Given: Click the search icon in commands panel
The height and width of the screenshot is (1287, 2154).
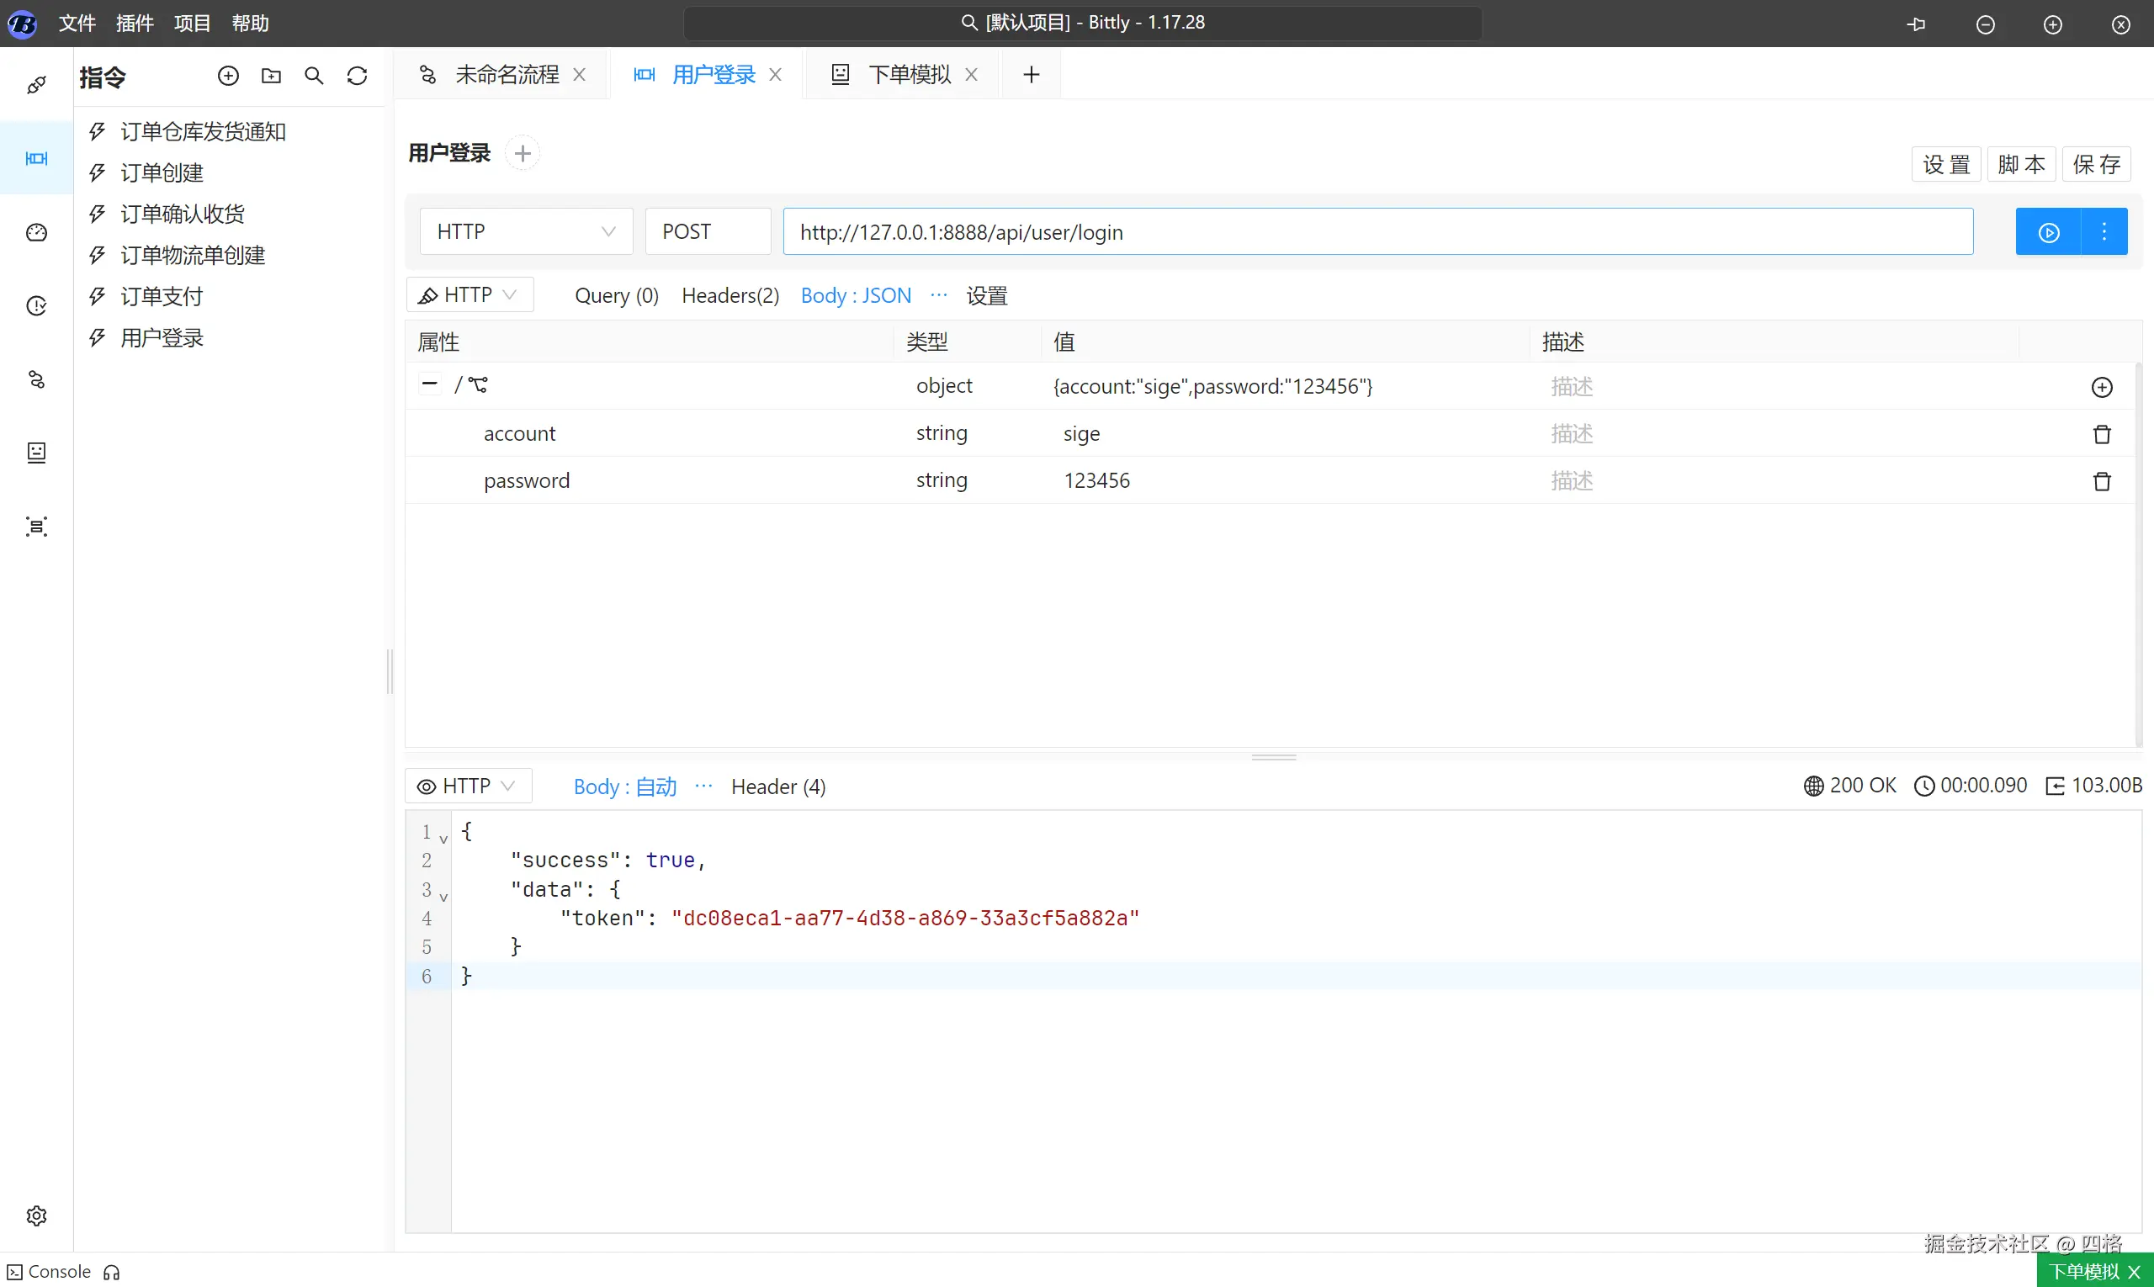Looking at the screenshot, I should pos(314,77).
